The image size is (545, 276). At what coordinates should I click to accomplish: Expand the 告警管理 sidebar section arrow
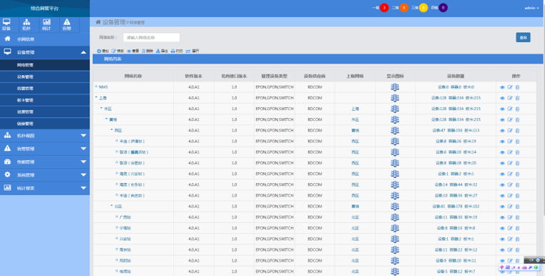pos(84,149)
